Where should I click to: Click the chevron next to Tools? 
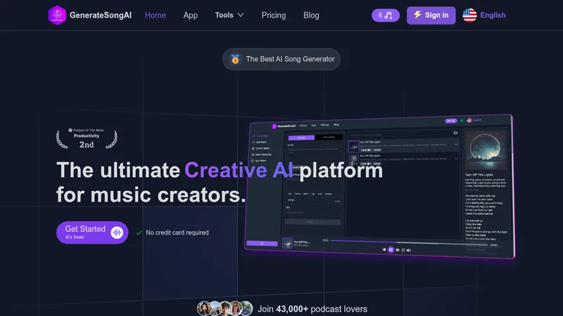[240, 15]
